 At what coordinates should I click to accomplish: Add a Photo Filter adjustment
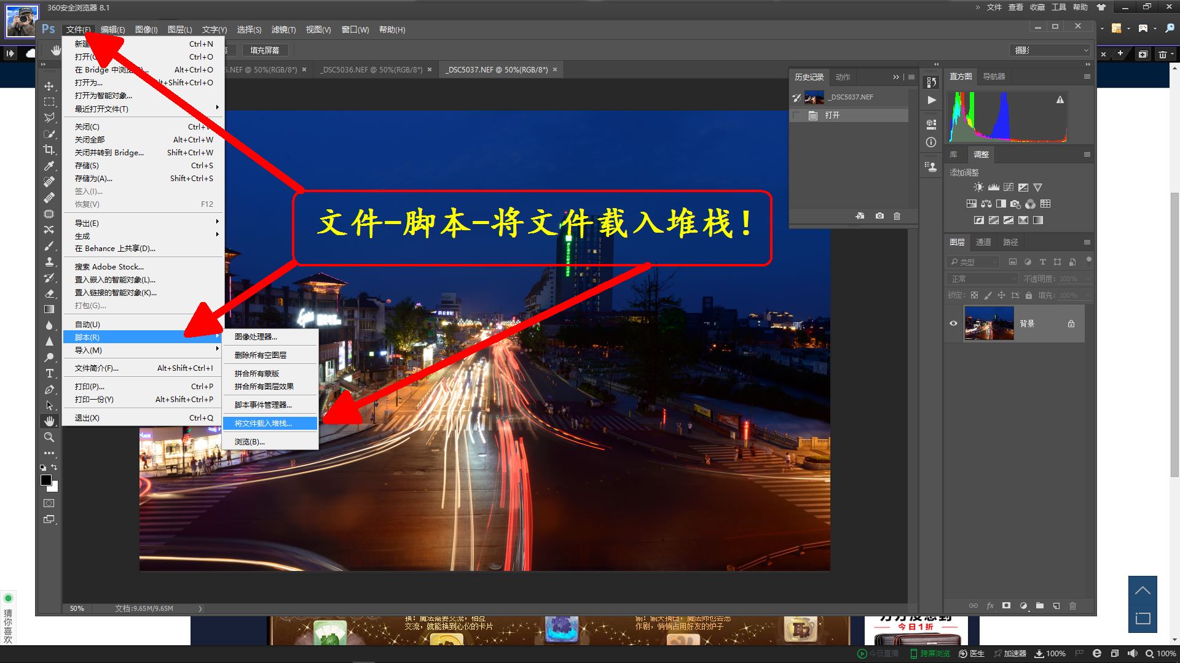point(1015,204)
